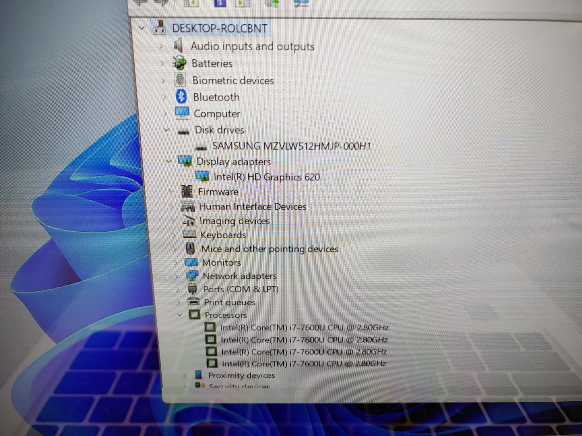Select the 'Processors' label
This screenshot has width=582, height=436.
[226, 314]
